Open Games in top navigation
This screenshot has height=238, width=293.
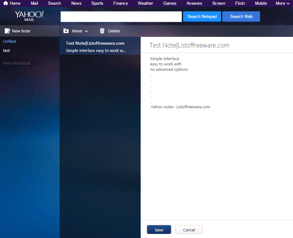pos(170,3)
